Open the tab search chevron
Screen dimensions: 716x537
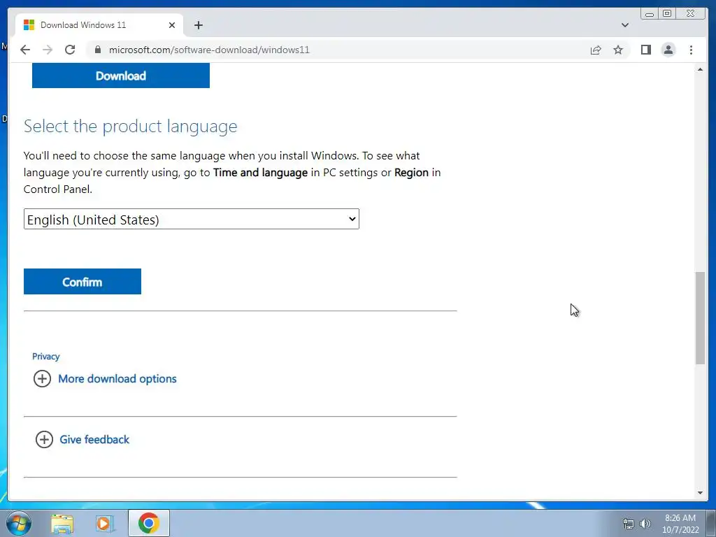coord(625,25)
